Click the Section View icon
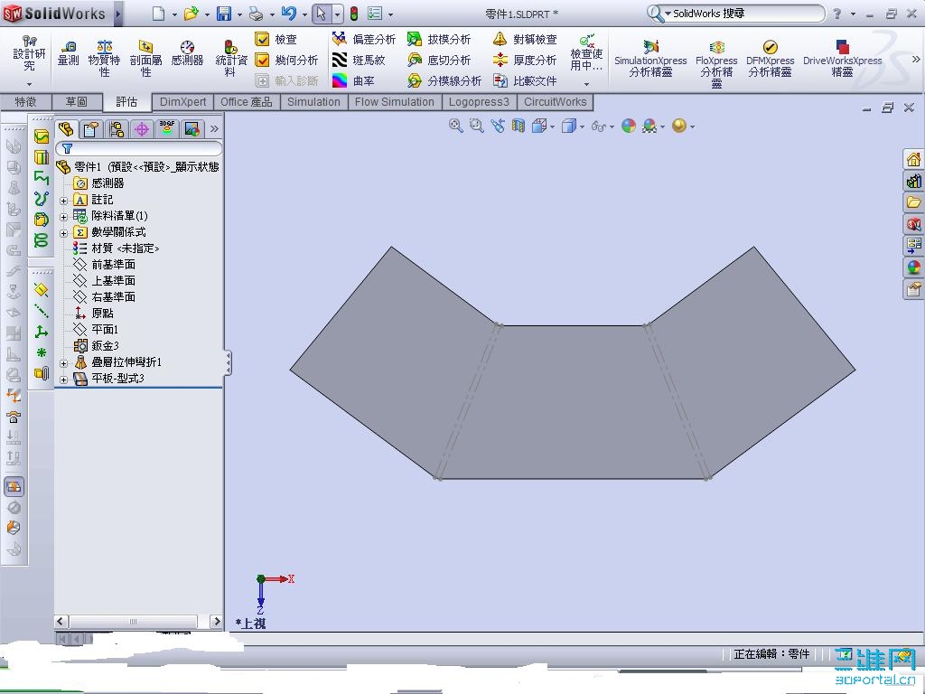 coord(518,126)
